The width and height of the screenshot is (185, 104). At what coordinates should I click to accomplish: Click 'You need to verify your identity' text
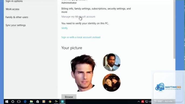85,23
